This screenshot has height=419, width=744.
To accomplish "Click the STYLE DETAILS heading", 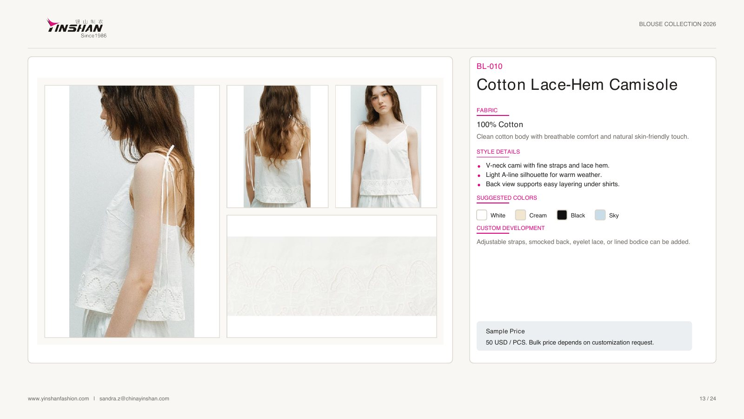I will tap(498, 152).
